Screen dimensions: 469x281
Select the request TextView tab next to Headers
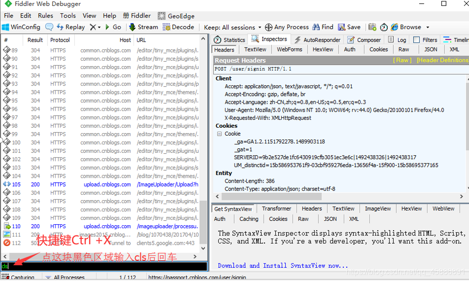pyautogui.click(x=255, y=49)
